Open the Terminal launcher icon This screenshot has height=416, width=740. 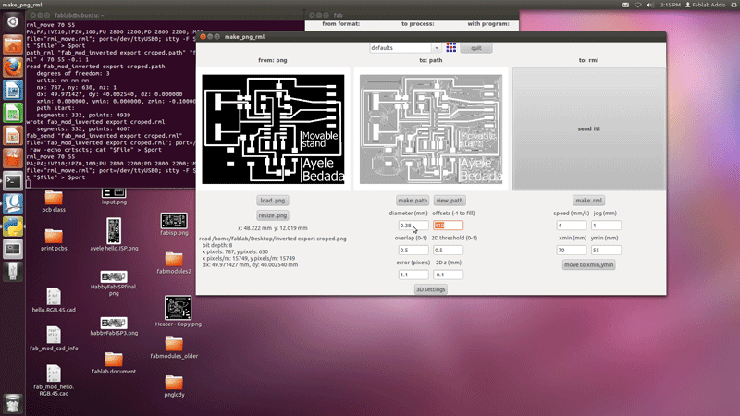click(x=13, y=181)
